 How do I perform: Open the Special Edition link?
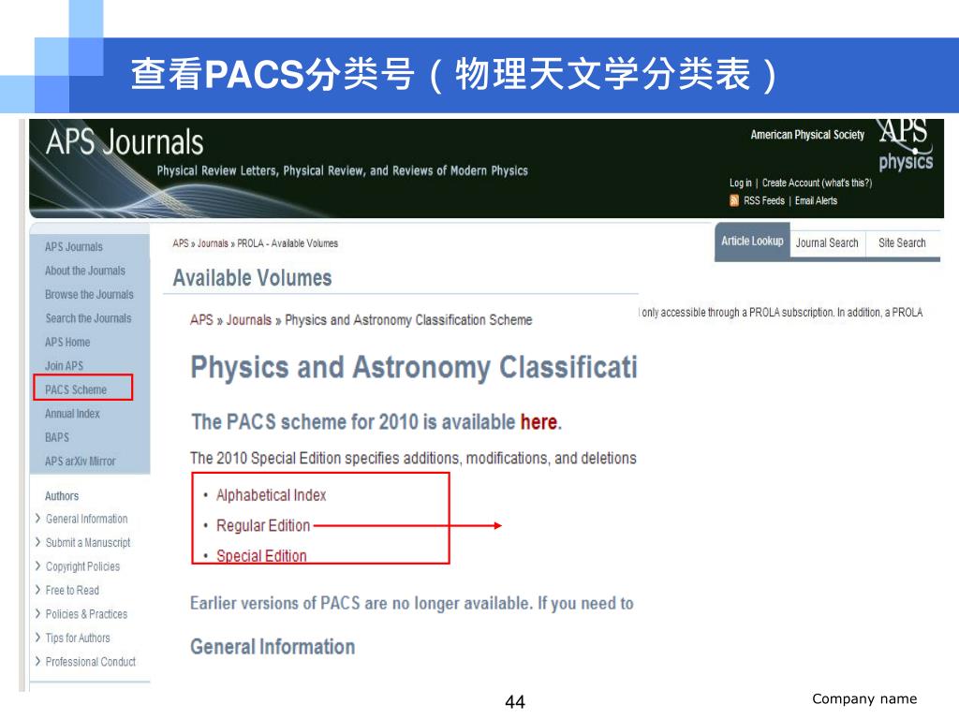[261, 556]
